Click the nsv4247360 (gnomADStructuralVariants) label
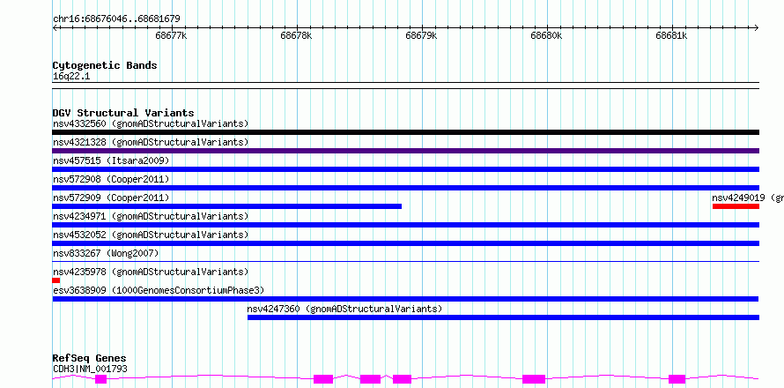 [345, 309]
